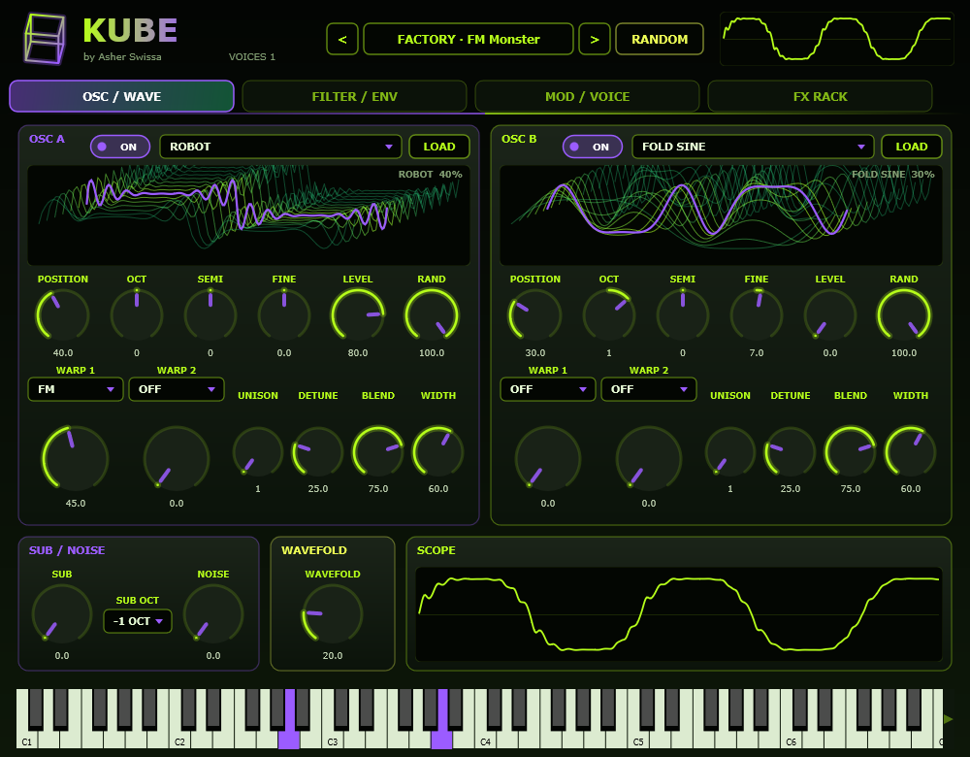Click the OSC B FINE knob
Viewport: 970px width, 757px height.
click(x=757, y=314)
